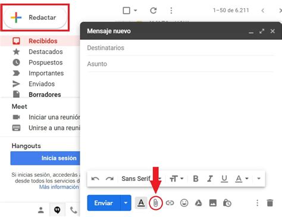Expand more formatting options arrow
This screenshot has height=217, width=282.
(259, 178)
